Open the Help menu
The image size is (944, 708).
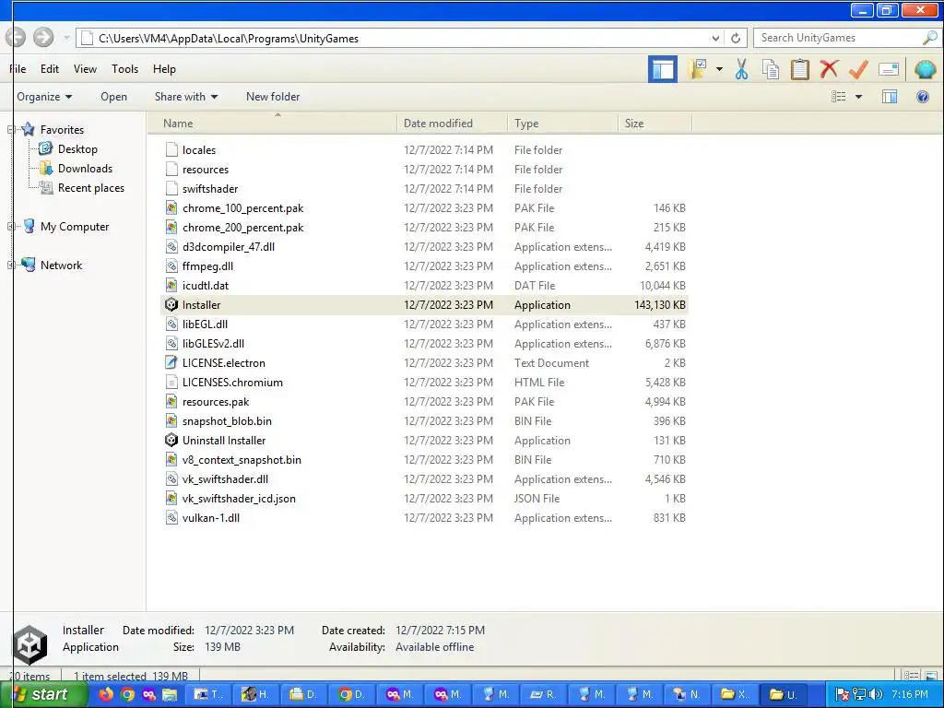point(164,69)
